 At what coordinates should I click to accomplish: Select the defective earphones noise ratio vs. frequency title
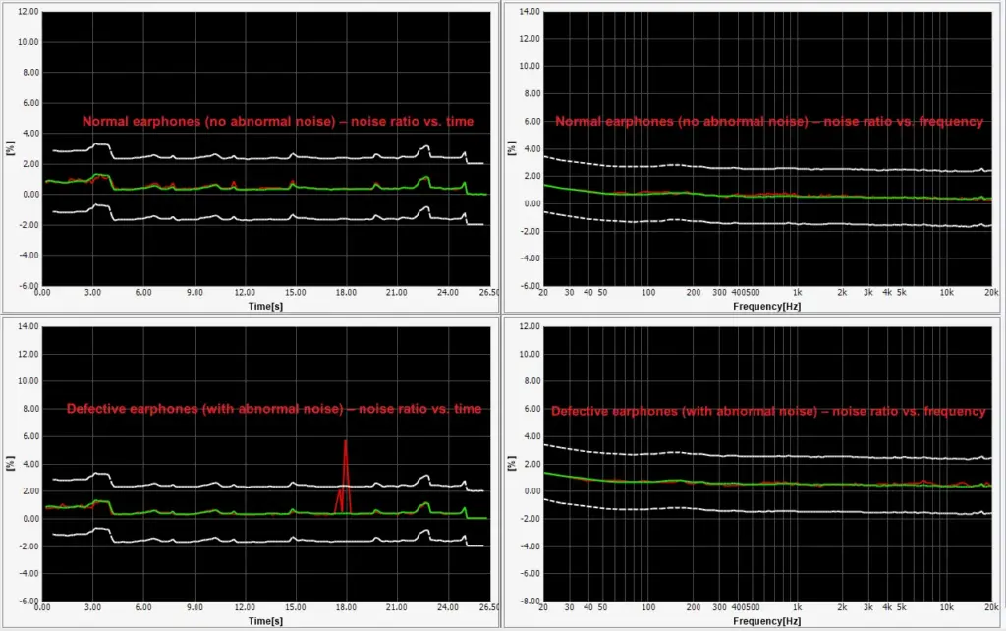[768, 412]
